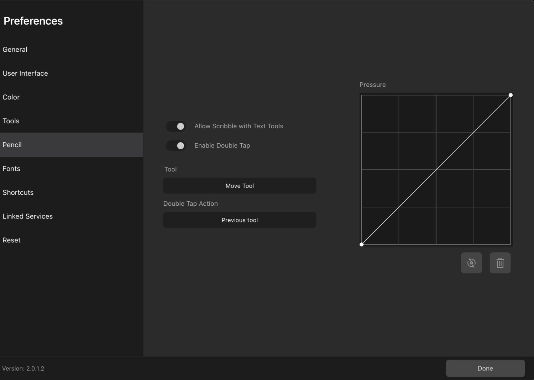The image size is (534, 380).
Task: Open the Fonts preferences section
Action: (x=72, y=169)
